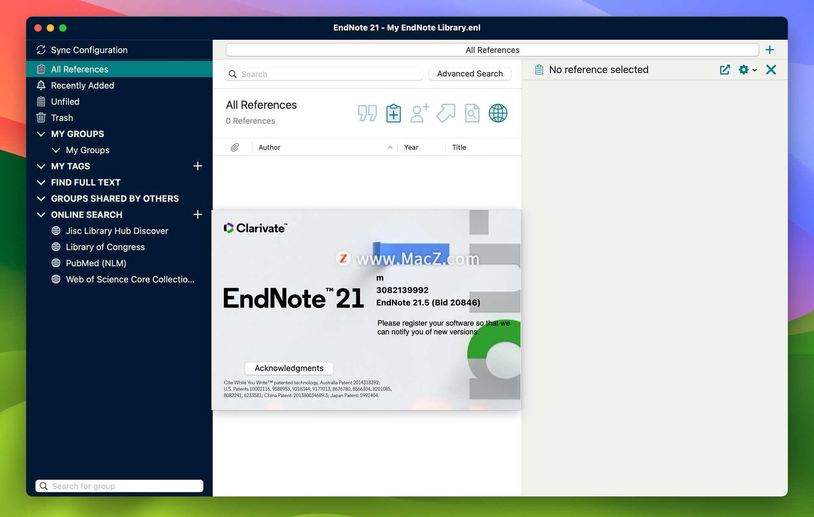
Task: Open the gear settings dropdown in reference panel
Action: tap(747, 69)
